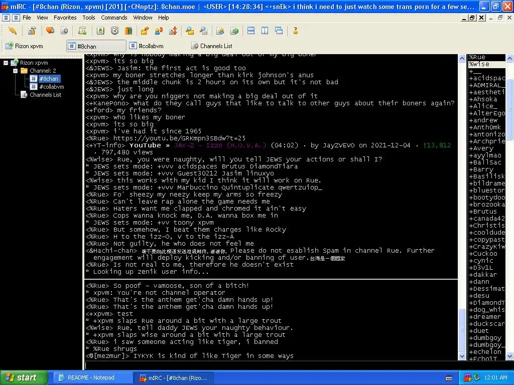Click the mIRC icon in system tray
The image size is (514, 385).
tap(467, 378)
